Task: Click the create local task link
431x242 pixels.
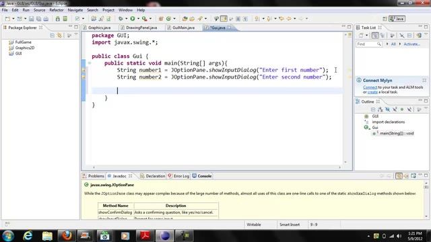Action: pyautogui.click(x=372, y=92)
